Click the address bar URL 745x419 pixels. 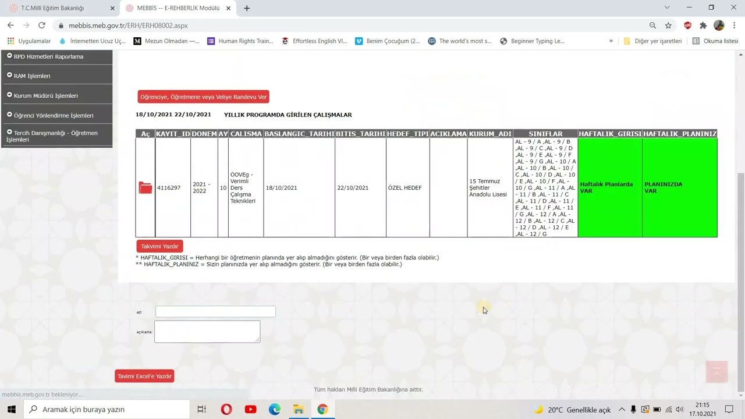[128, 26]
